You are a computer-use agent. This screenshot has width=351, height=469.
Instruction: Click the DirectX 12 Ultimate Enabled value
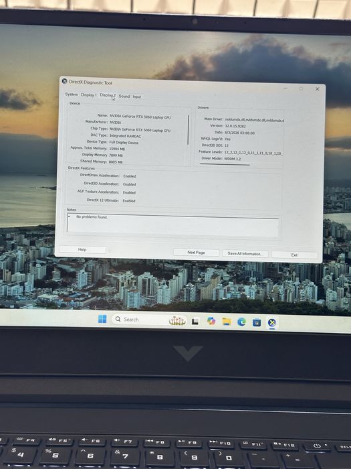point(129,201)
